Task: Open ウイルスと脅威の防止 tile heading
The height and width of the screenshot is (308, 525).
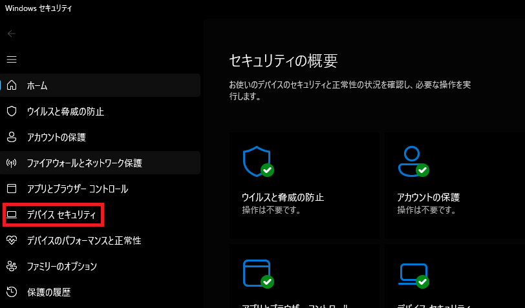Action: pos(283,198)
